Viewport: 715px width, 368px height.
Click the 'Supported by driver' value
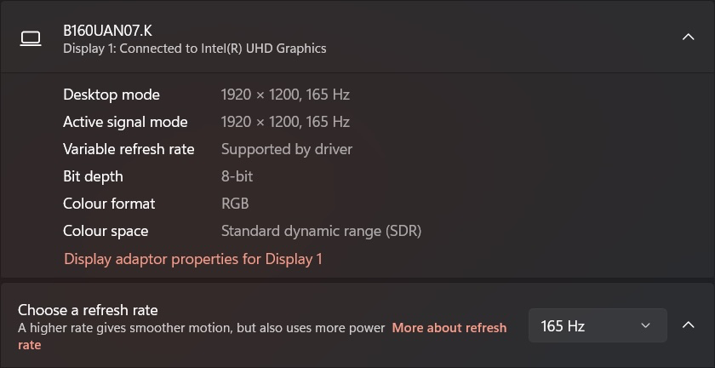(286, 149)
